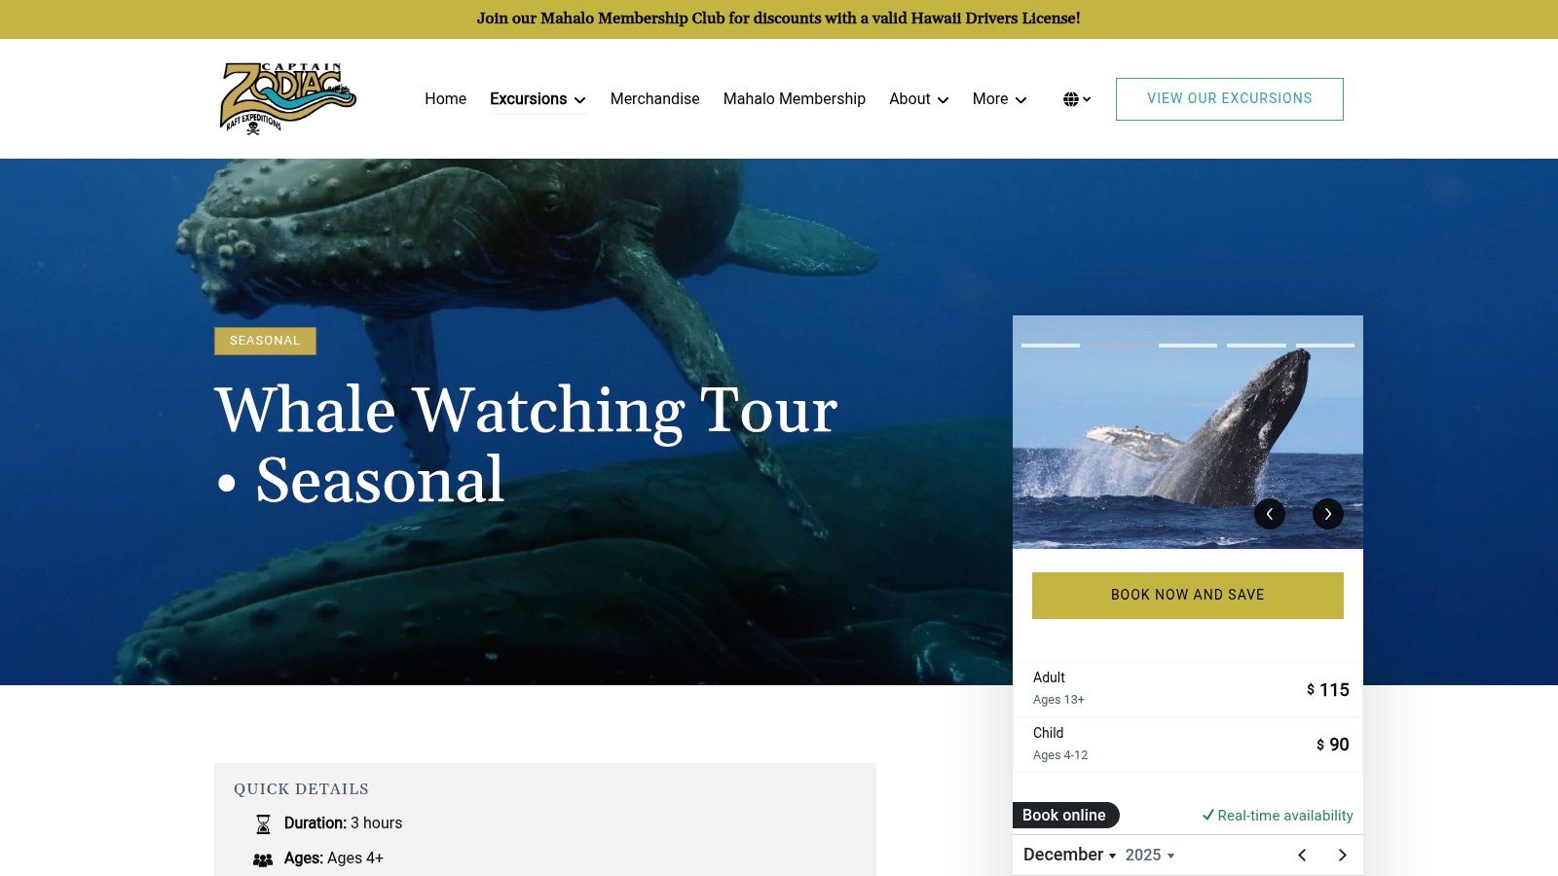This screenshot has height=876, width=1558.
Task: Open the Merchandise page
Action: point(654,99)
